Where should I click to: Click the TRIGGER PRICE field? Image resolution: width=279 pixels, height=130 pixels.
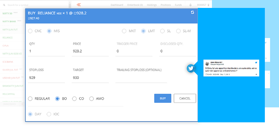click(x=134, y=51)
